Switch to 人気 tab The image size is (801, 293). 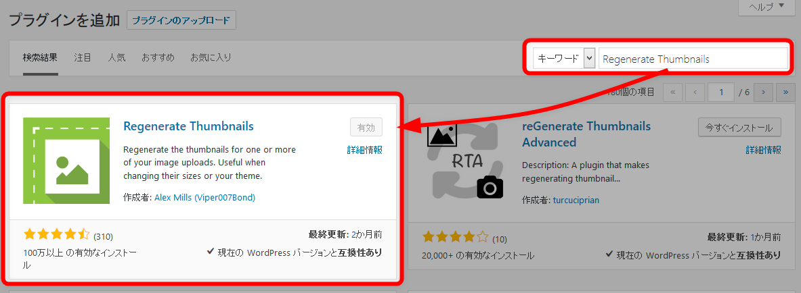[x=116, y=57]
